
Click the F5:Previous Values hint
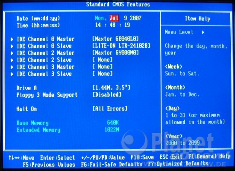tap(49, 165)
